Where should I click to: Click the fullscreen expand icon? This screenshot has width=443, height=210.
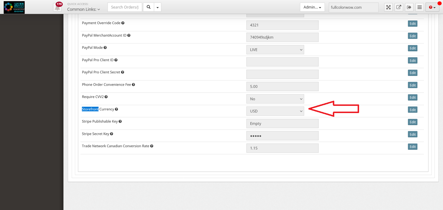pyautogui.click(x=388, y=7)
